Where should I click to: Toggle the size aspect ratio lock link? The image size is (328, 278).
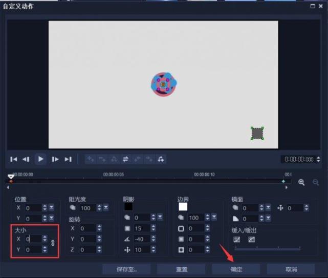coord(53,243)
